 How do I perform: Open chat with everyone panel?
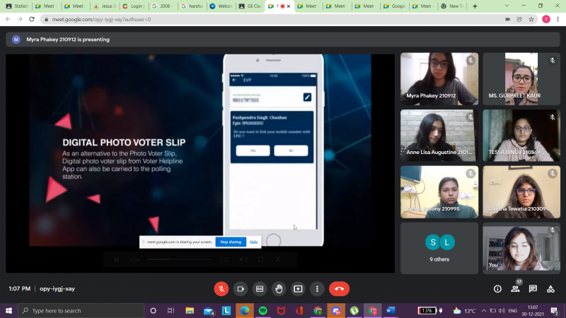pyautogui.click(x=533, y=289)
